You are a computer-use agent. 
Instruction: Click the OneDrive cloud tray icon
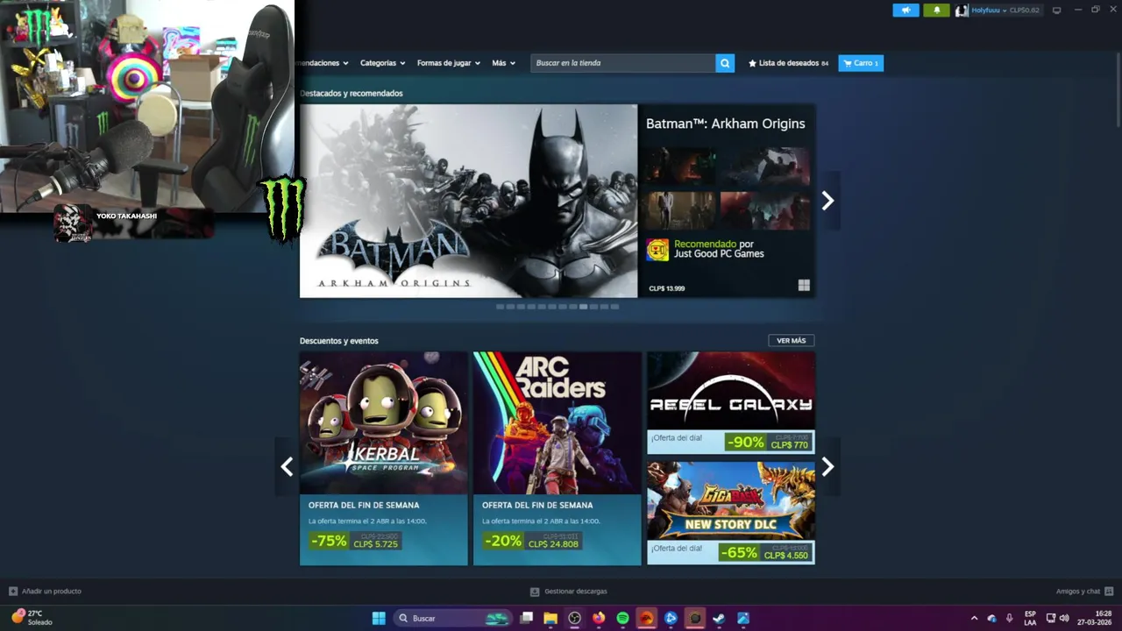click(x=991, y=618)
